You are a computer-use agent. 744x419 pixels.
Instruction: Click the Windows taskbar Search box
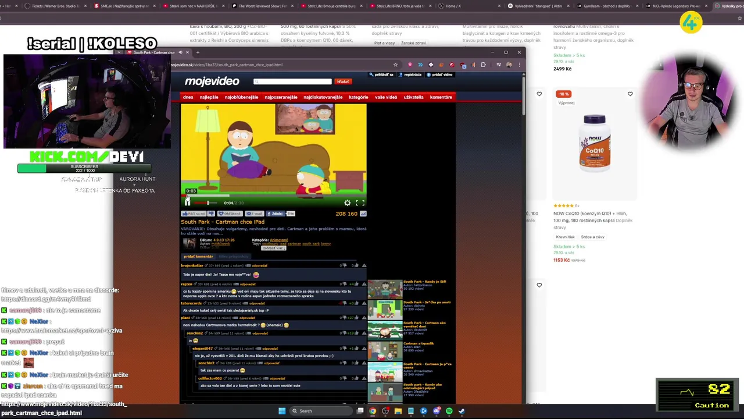[x=321, y=411]
